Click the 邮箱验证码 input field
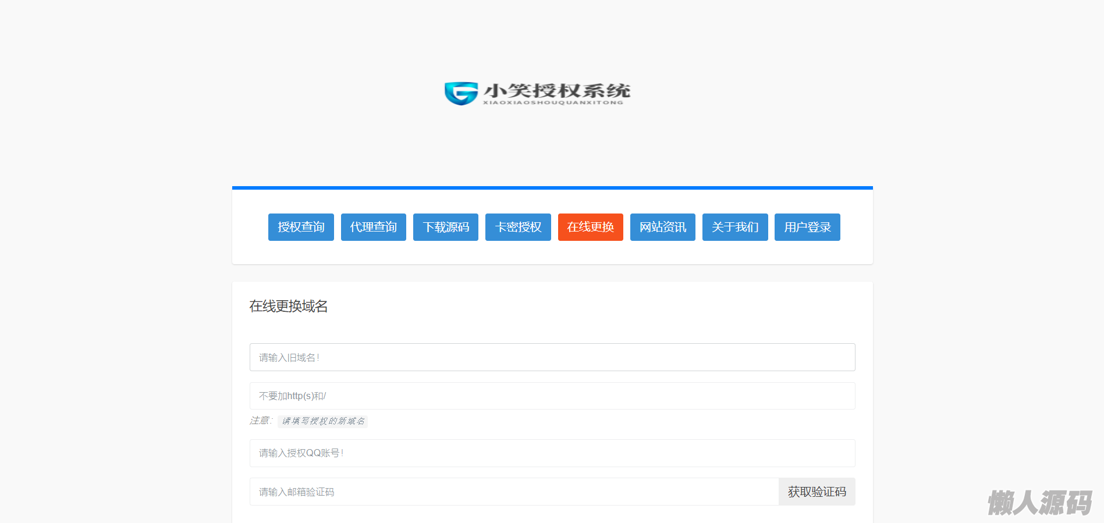This screenshot has height=523, width=1104. pos(514,492)
